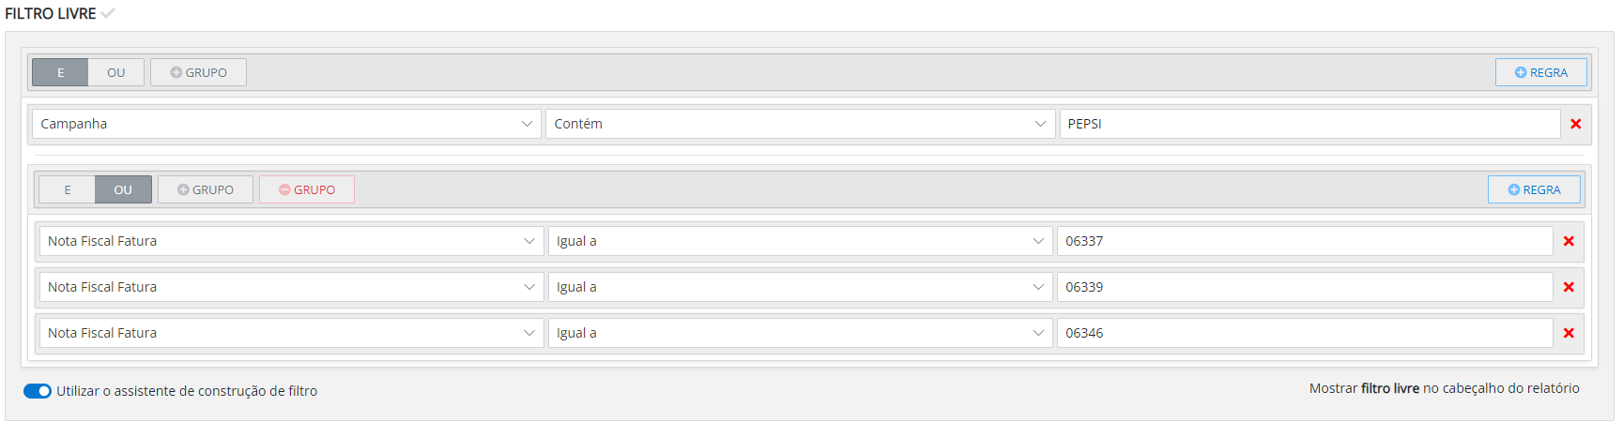Click the Mostrar filtro livre no cabeçalho link
The height and width of the screenshot is (437, 1623).
pyautogui.click(x=1444, y=388)
